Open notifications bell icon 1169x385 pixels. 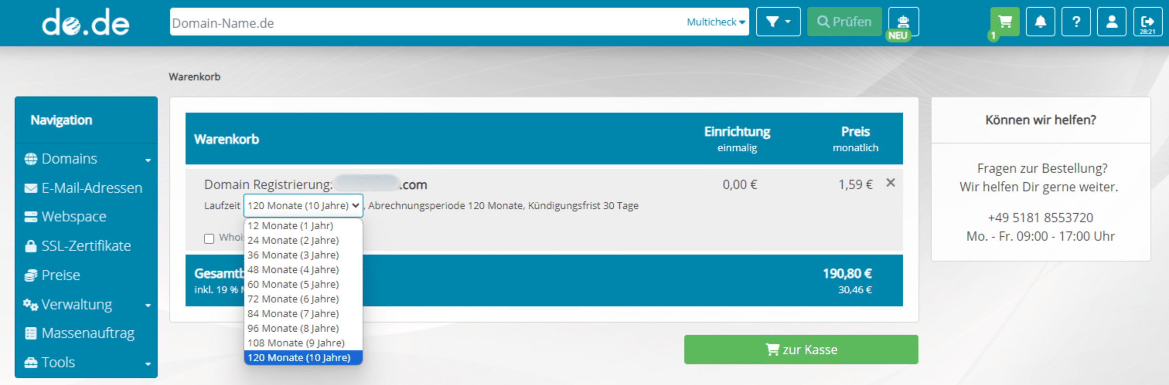pyautogui.click(x=1040, y=21)
